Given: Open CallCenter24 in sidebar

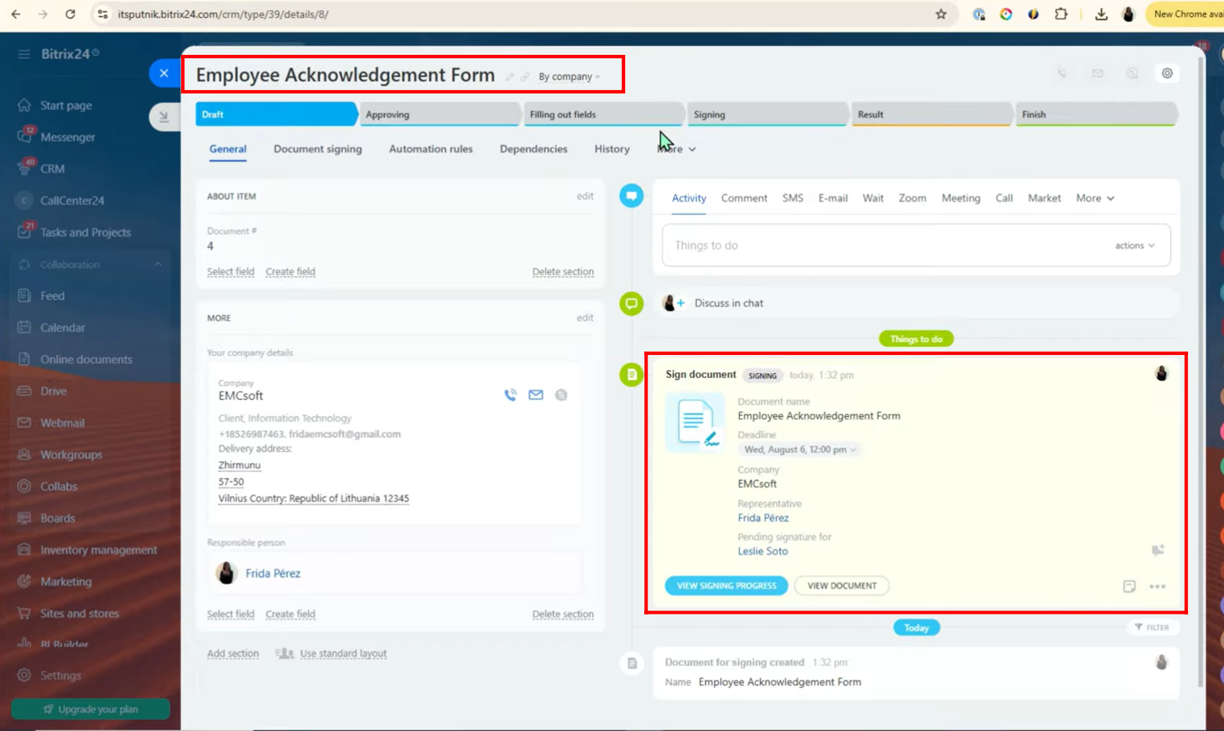Looking at the screenshot, I should [72, 201].
